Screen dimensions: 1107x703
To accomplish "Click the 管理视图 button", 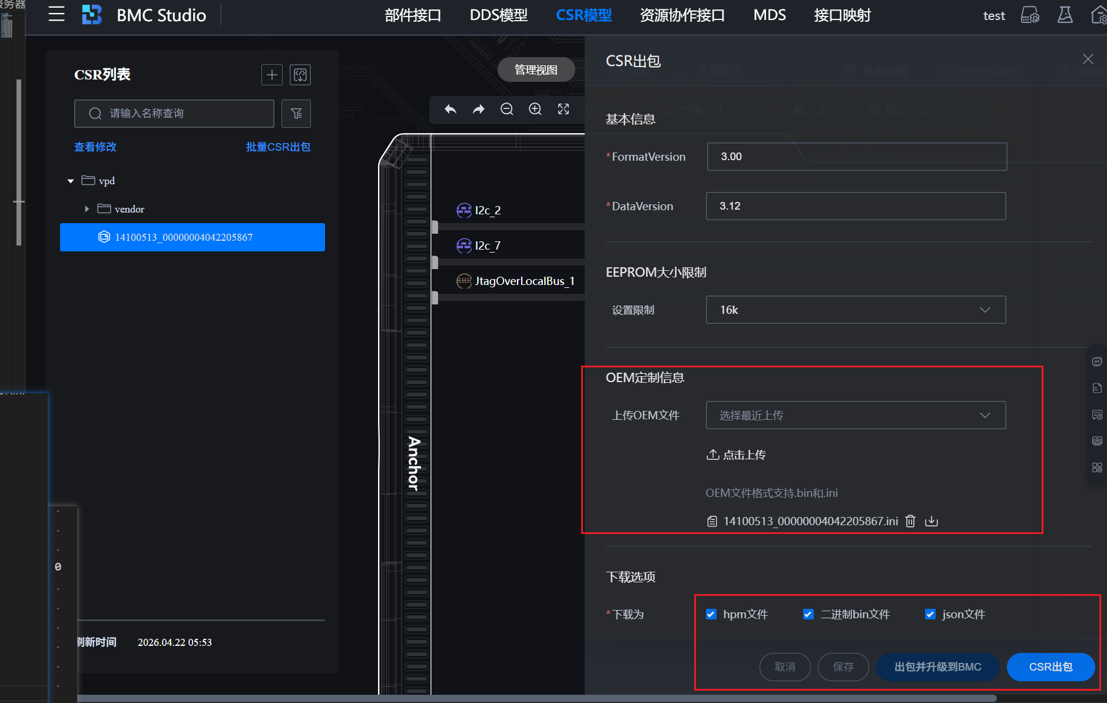I will pos(536,69).
